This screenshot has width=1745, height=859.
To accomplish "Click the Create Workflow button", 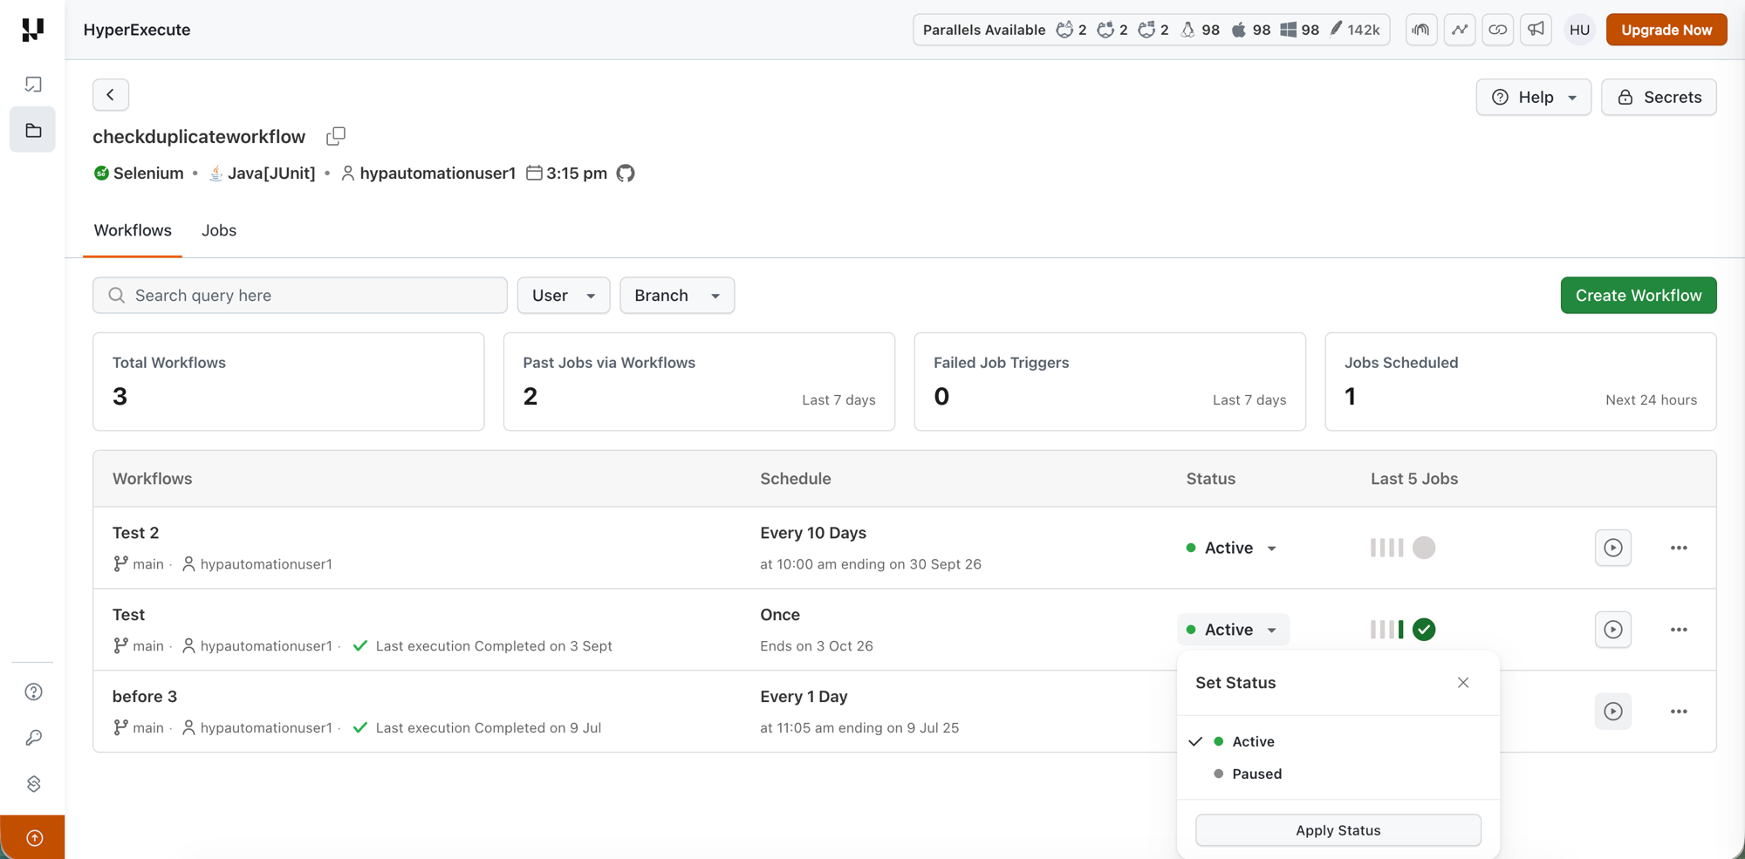I will [x=1639, y=296].
